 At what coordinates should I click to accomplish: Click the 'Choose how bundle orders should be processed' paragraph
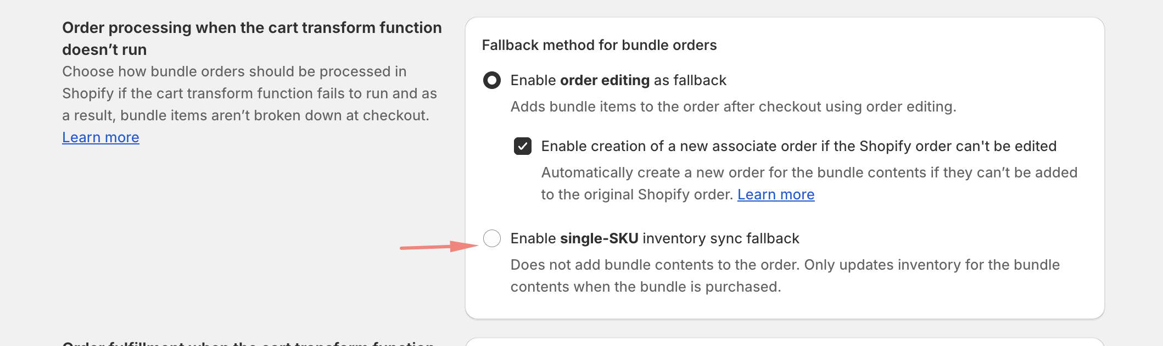pyautogui.click(x=249, y=93)
